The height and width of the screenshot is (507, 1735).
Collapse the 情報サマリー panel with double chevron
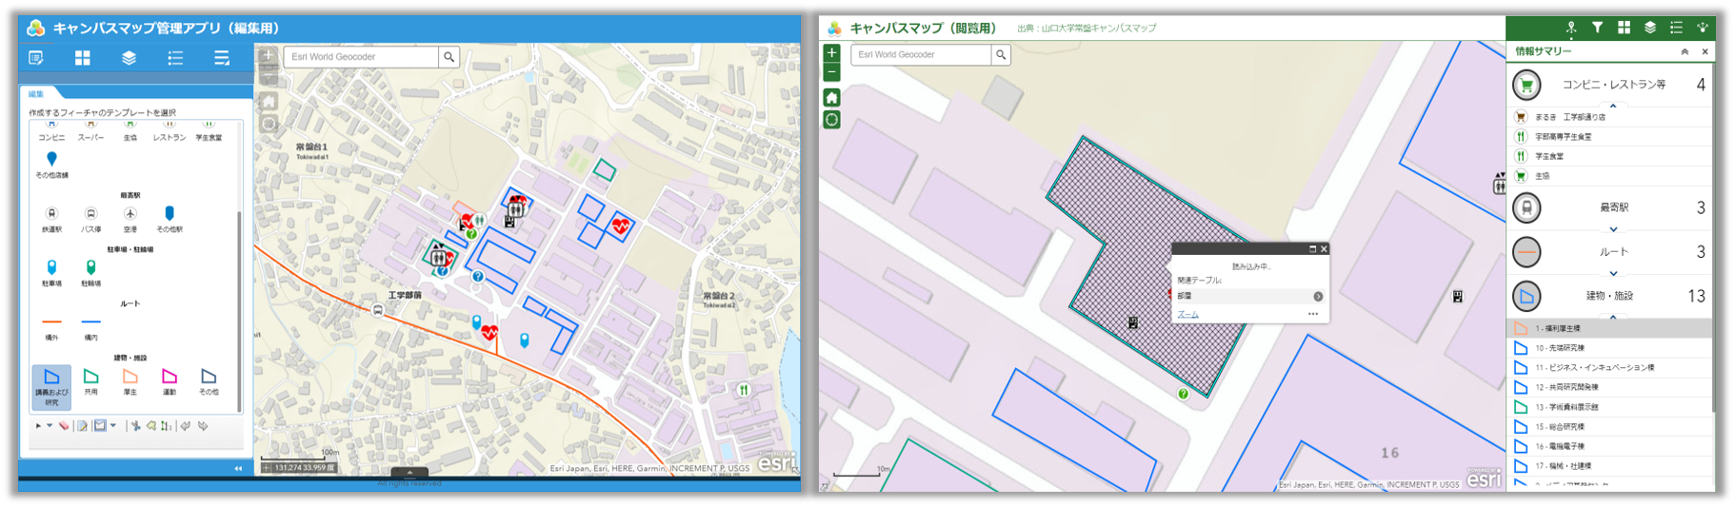point(1685,52)
